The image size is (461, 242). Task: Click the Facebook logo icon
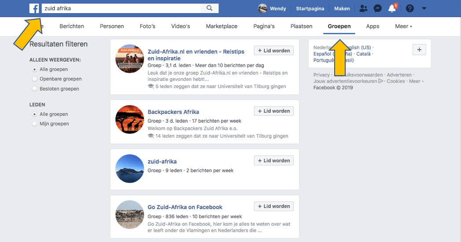(34, 8)
